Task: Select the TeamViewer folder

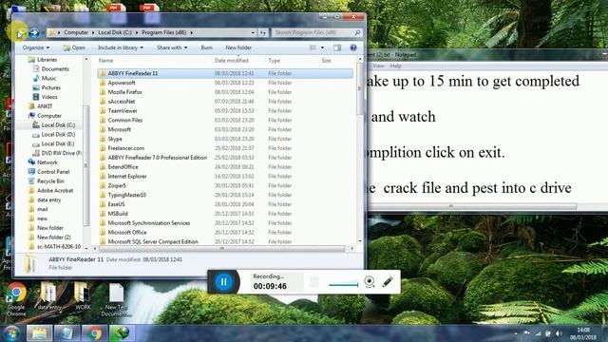Action: tap(123, 110)
